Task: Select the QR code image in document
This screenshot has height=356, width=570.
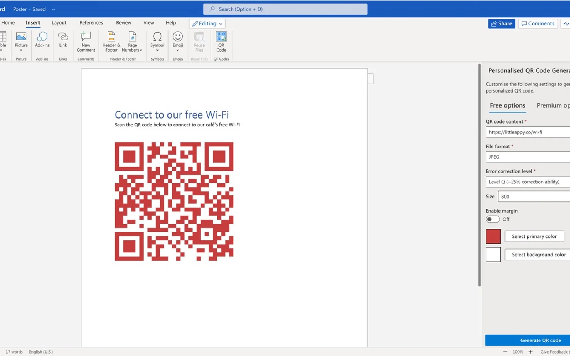Action: (174, 201)
